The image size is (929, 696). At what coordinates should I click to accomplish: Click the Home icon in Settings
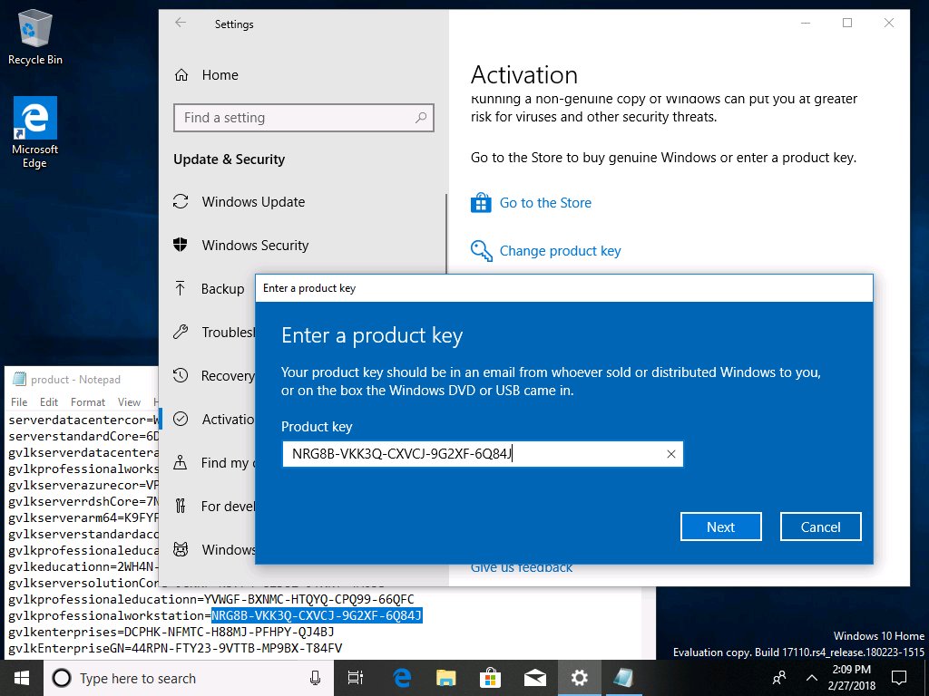pyautogui.click(x=182, y=75)
